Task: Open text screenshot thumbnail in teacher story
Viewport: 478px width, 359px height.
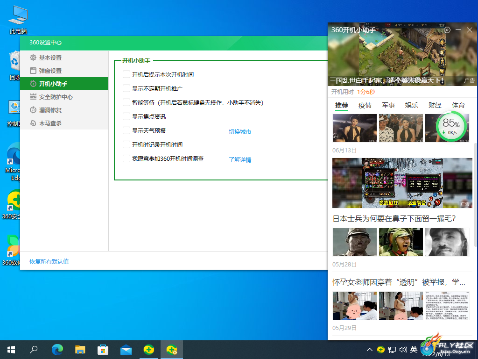Action: click(x=447, y=306)
